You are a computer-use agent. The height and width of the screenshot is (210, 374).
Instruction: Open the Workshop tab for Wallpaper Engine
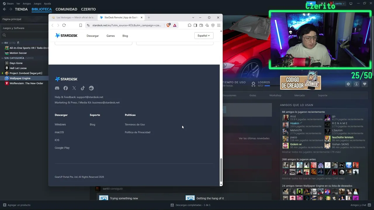pos(275,95)
